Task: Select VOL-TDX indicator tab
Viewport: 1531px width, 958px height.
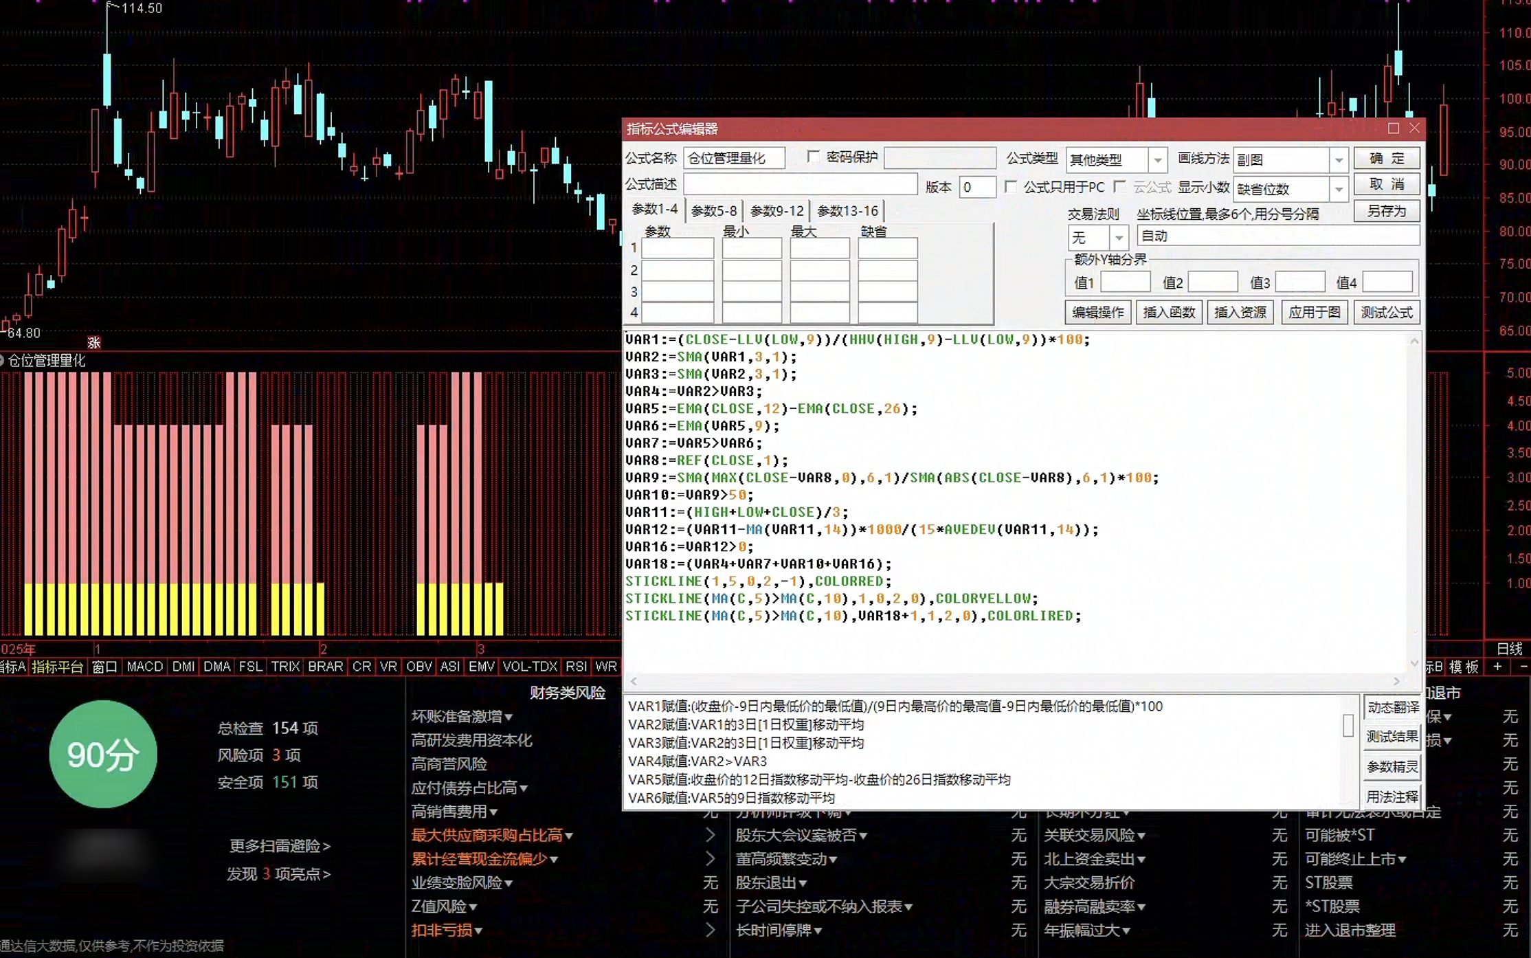Action: [530, 667]
